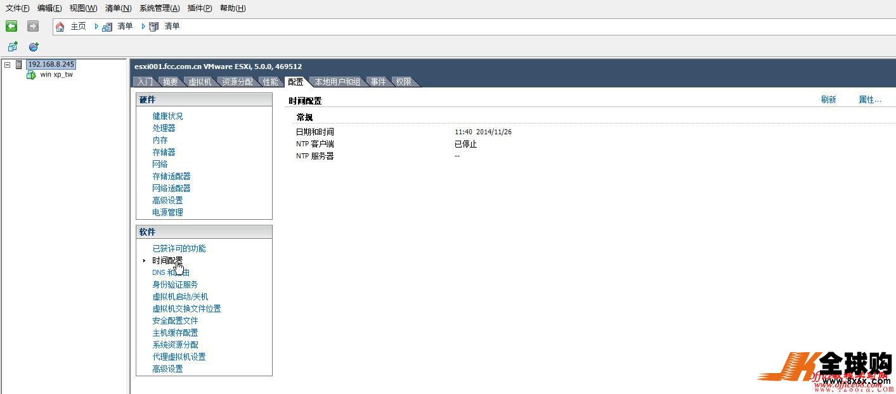Switch to the 虚拟机 tab
This screenshot has height=394, width=896.
point(200,82)
